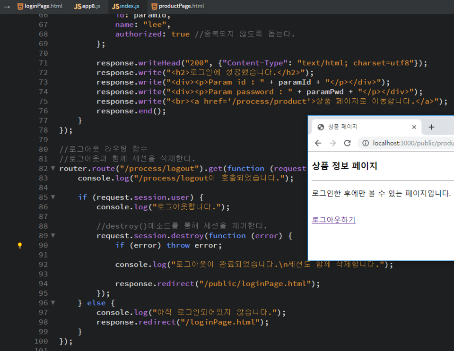
Task: Reload the browser page
Action: [347, 143]
